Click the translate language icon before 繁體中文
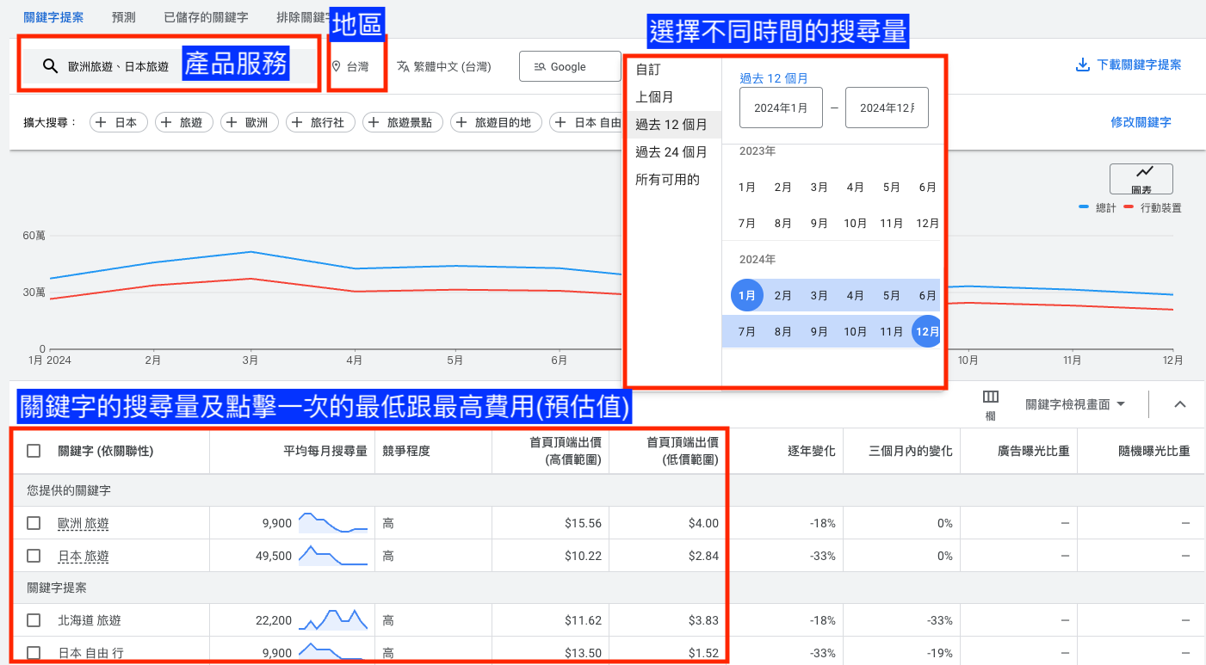 (403, 66)
